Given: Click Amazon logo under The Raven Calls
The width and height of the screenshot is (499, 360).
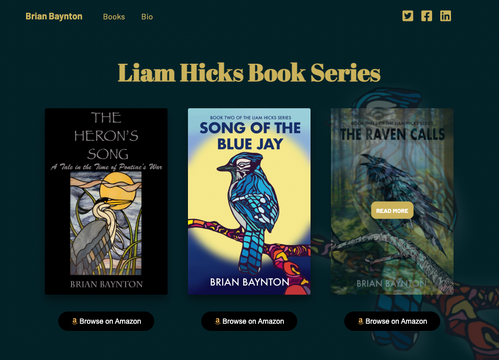Looking at the screenshot, I should [361, 321].
